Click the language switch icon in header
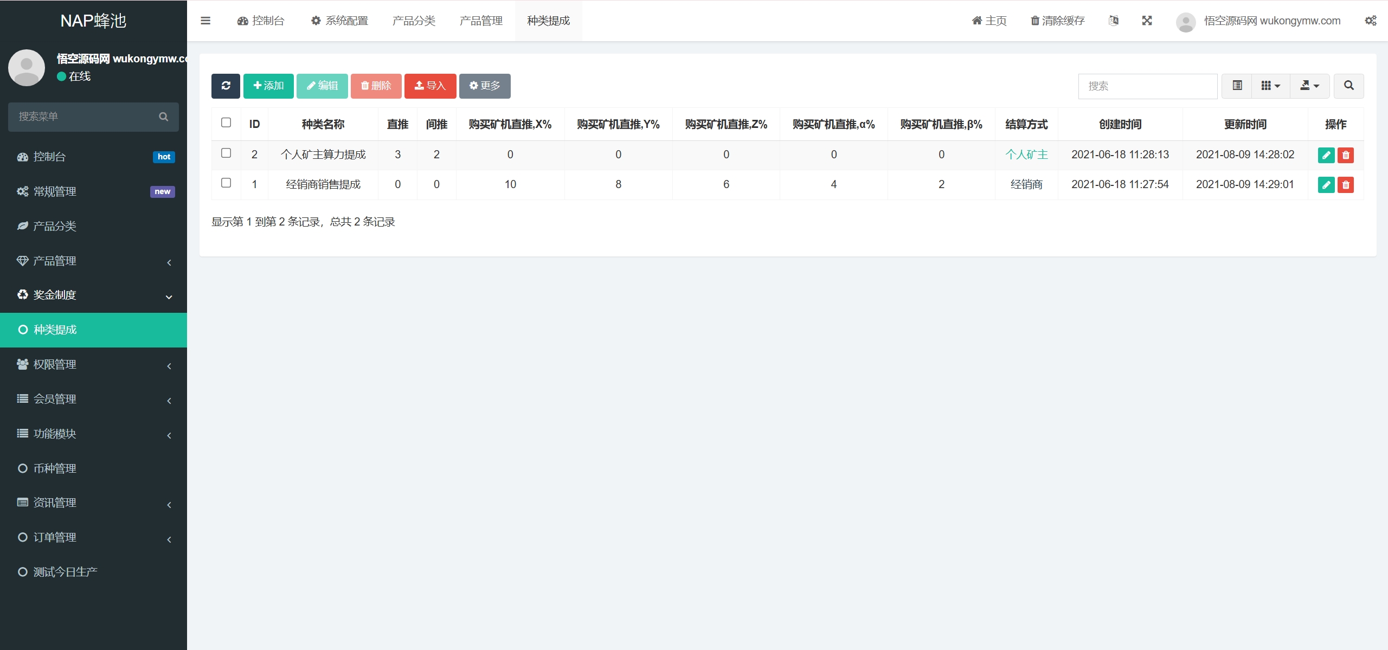 1114,21
